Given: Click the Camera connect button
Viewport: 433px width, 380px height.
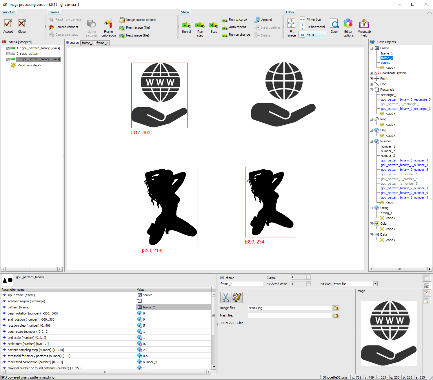Looking at the screenshot, I should click(67, 27).
